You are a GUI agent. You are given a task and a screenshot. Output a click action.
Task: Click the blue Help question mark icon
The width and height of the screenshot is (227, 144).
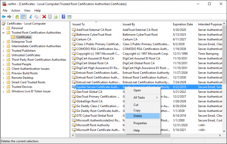tap(63, 17)
